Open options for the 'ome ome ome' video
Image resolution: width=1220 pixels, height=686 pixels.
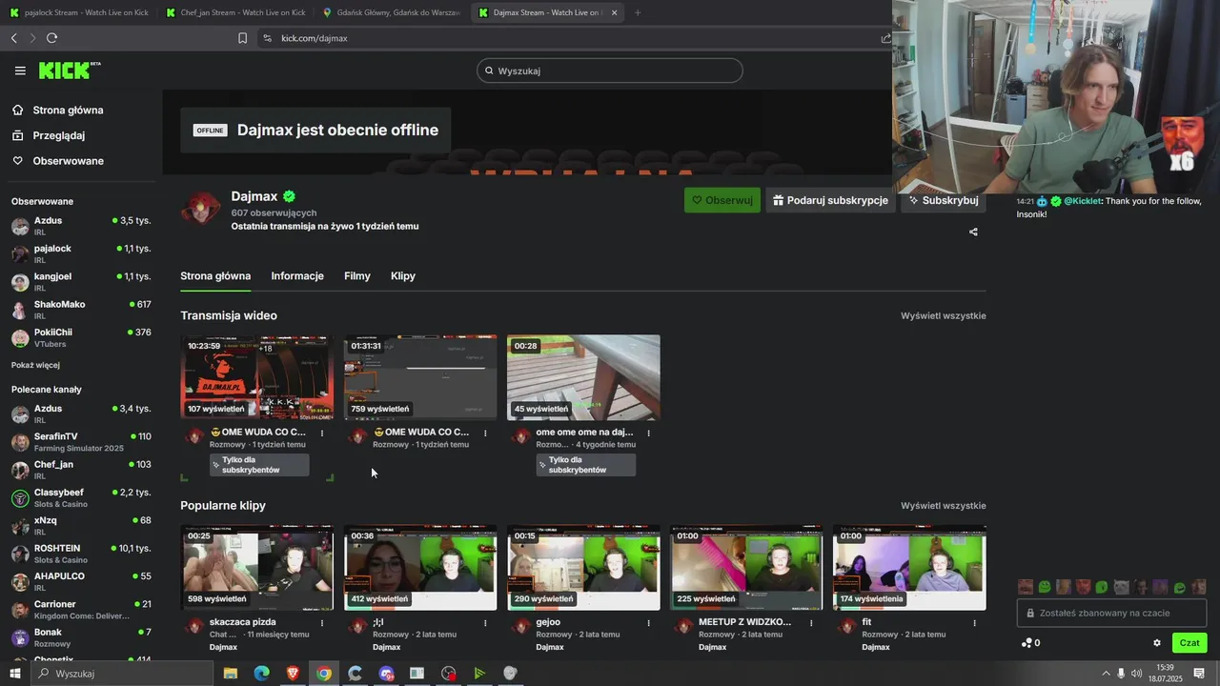(x=649, y=433)
